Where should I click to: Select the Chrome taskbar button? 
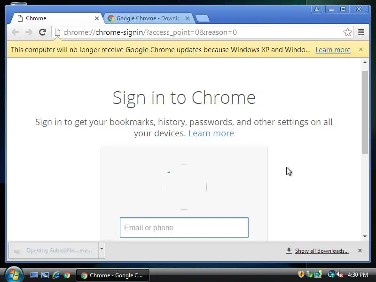tap(113, 275)
